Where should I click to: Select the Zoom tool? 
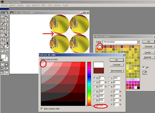click(7, 51)
